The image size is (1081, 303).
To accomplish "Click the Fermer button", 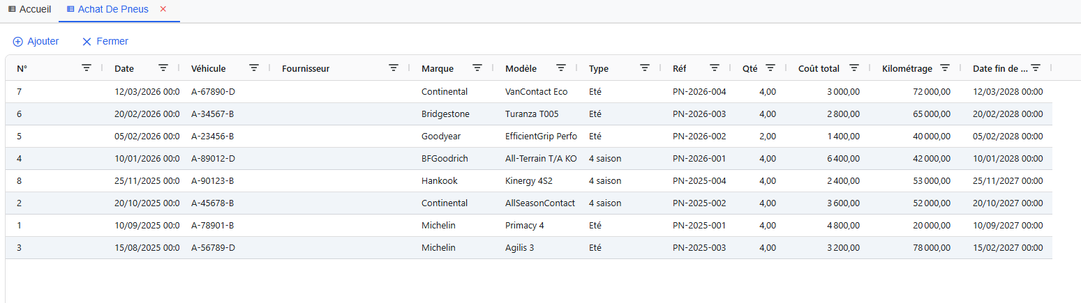I will (105, 41).
